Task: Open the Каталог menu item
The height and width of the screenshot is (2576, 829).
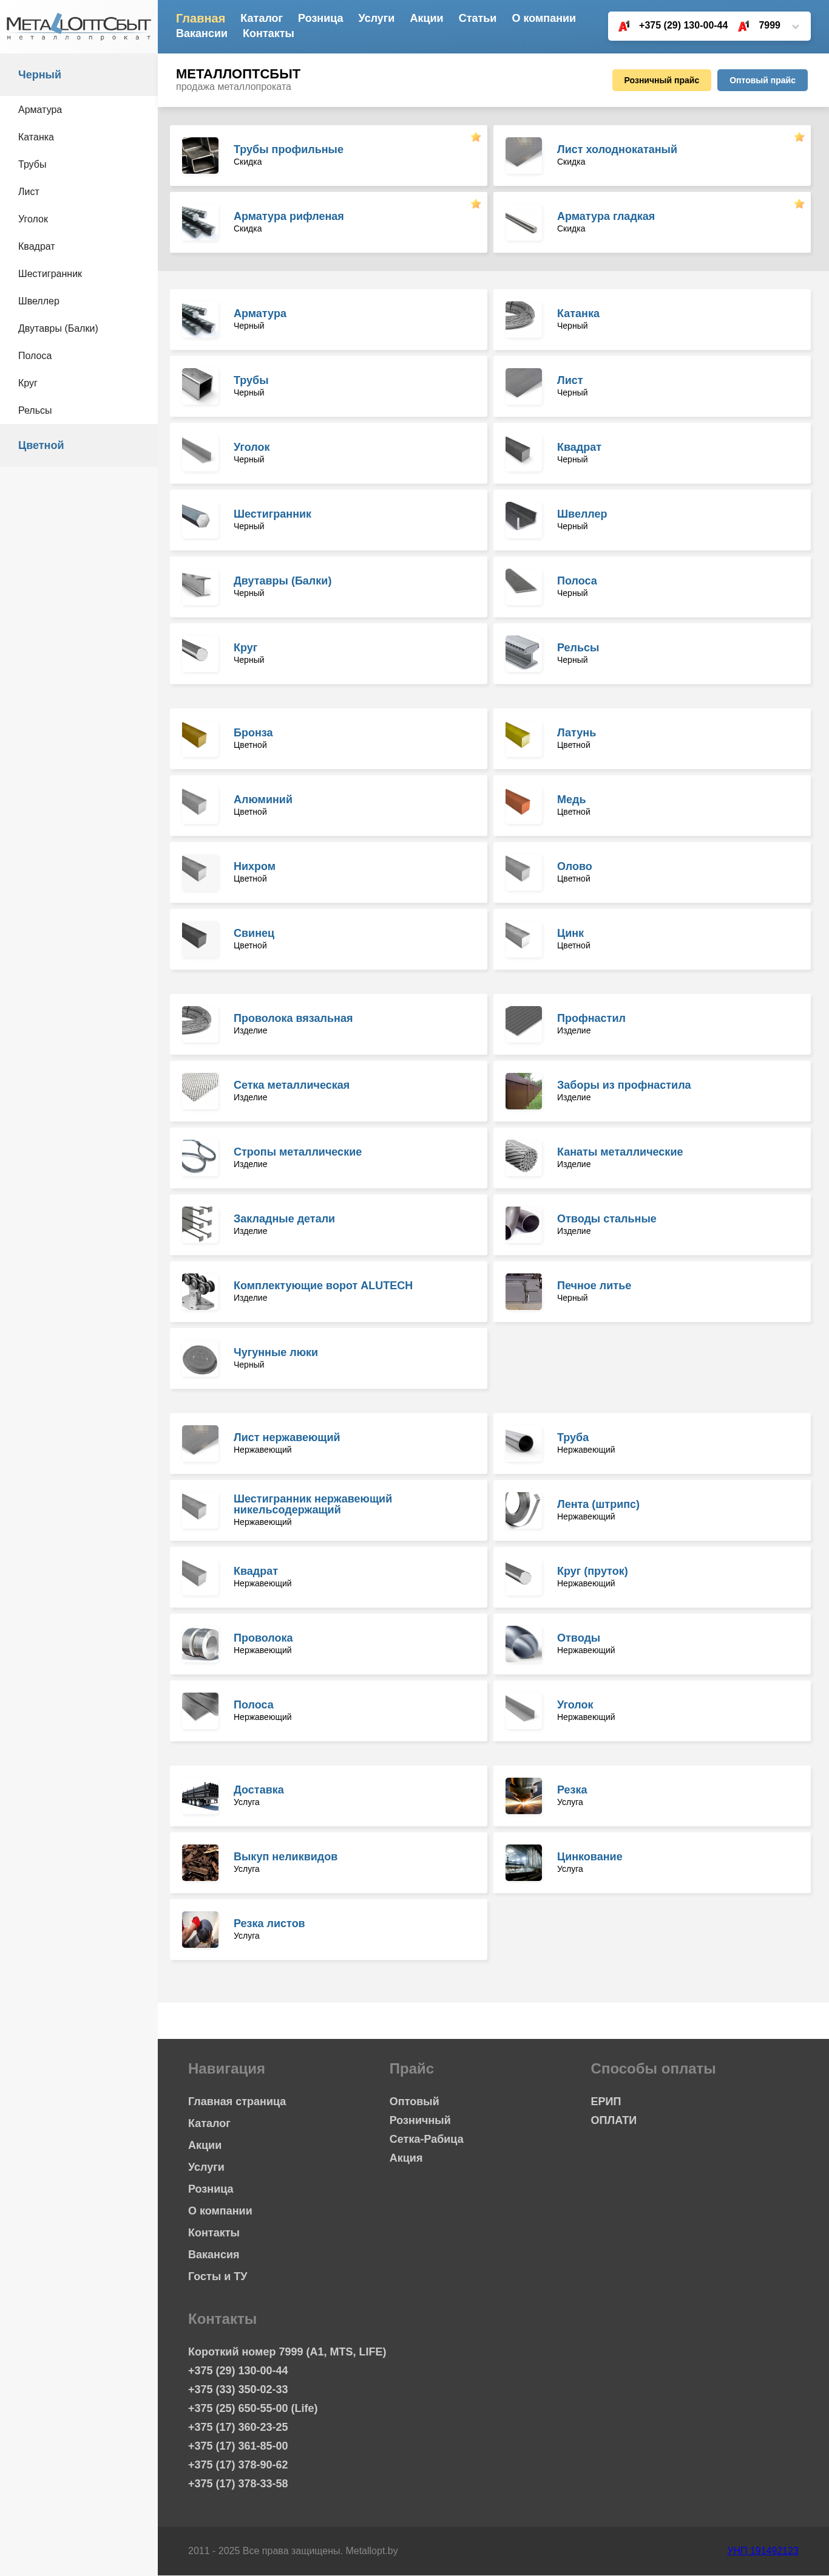Action: [262, 18]
